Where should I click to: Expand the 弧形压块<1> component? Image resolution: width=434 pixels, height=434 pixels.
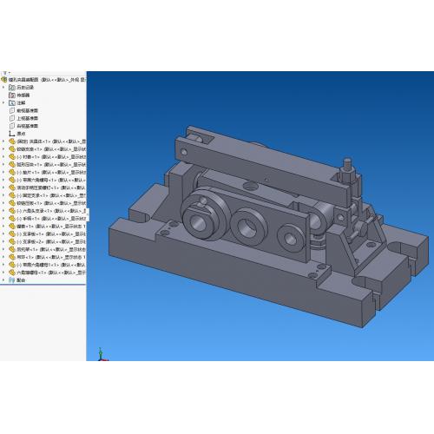point(3,165)
